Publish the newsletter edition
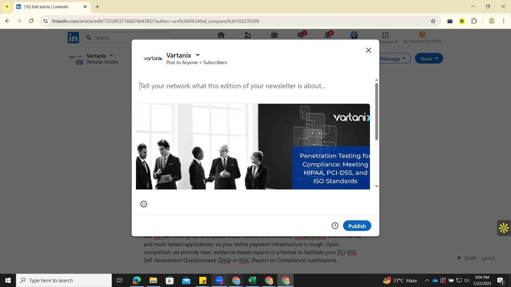Image resolution: width=511 pixels, height=287 pixels. tap(357, 226)
